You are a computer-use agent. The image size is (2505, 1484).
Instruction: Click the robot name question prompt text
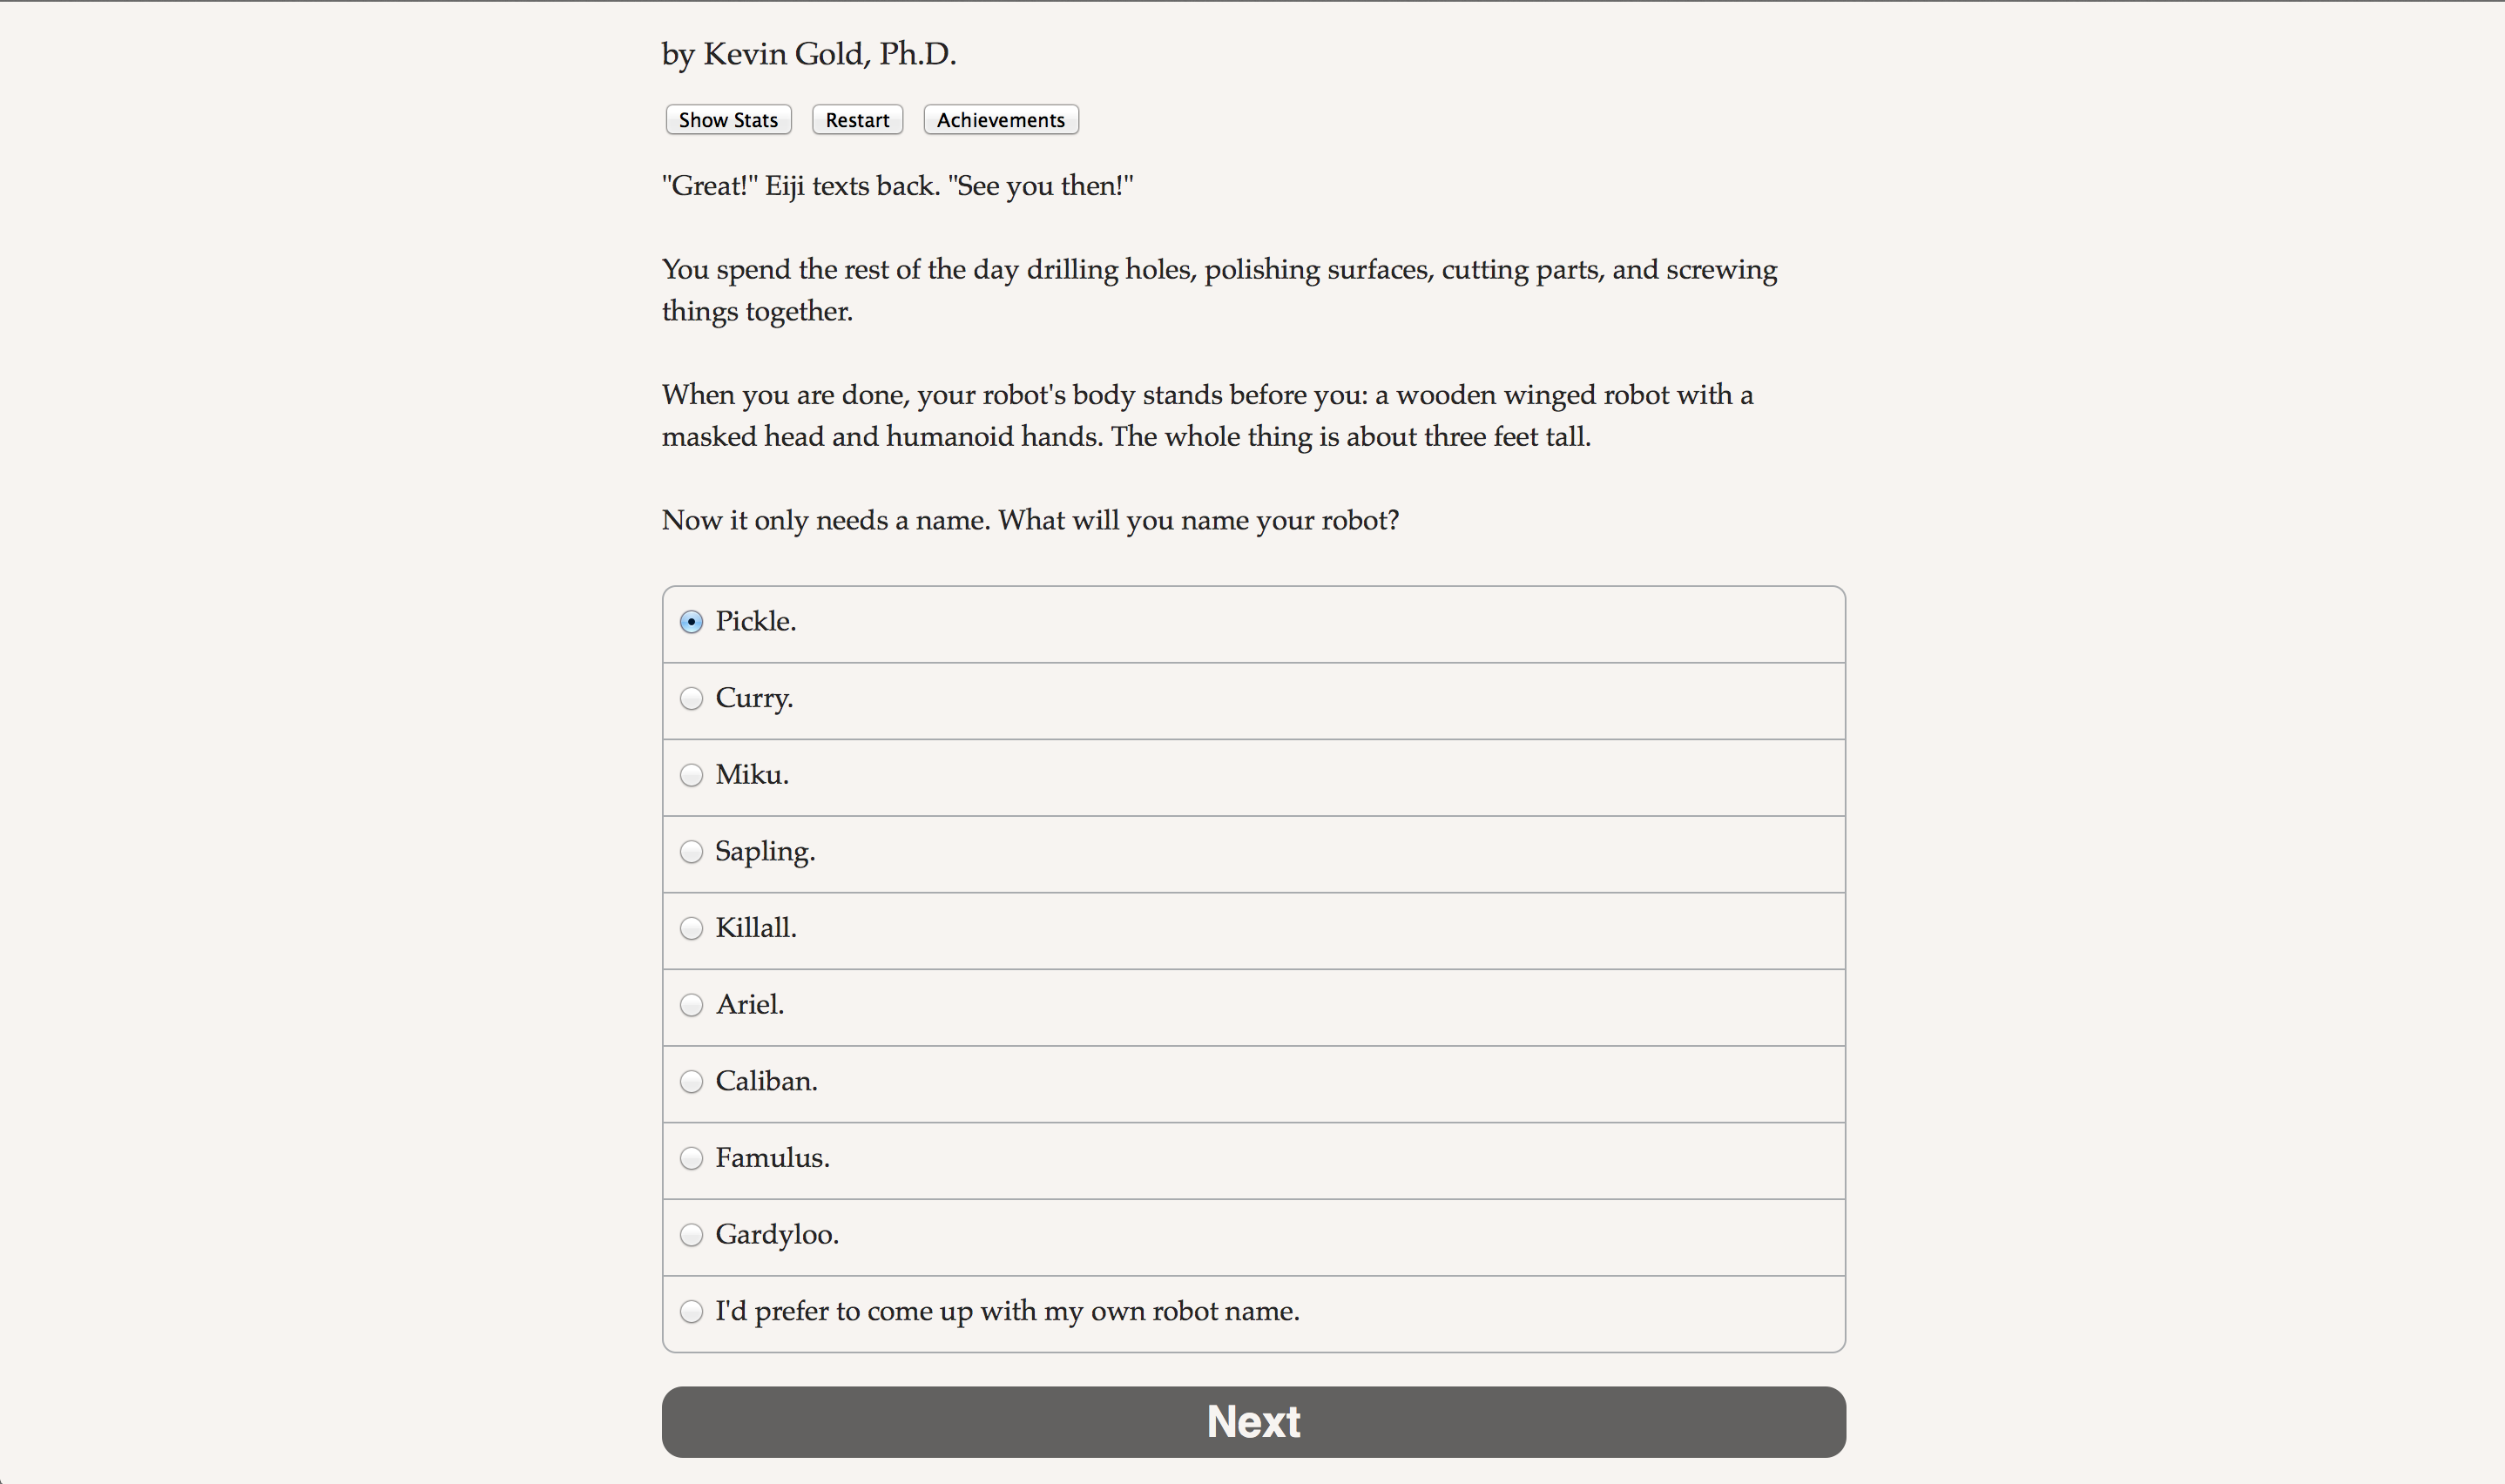[1030, 521]
